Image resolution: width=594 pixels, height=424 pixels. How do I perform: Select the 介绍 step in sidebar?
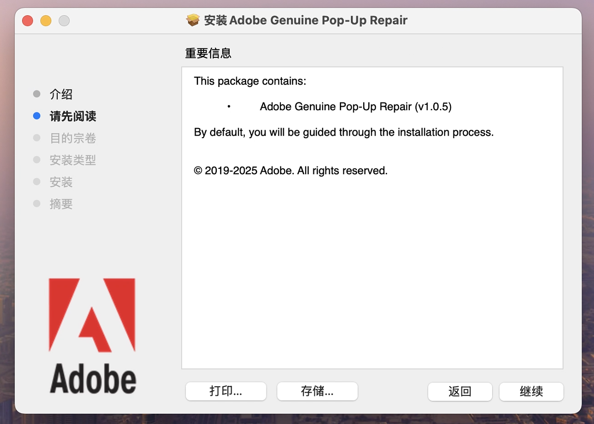pos(61,94)
